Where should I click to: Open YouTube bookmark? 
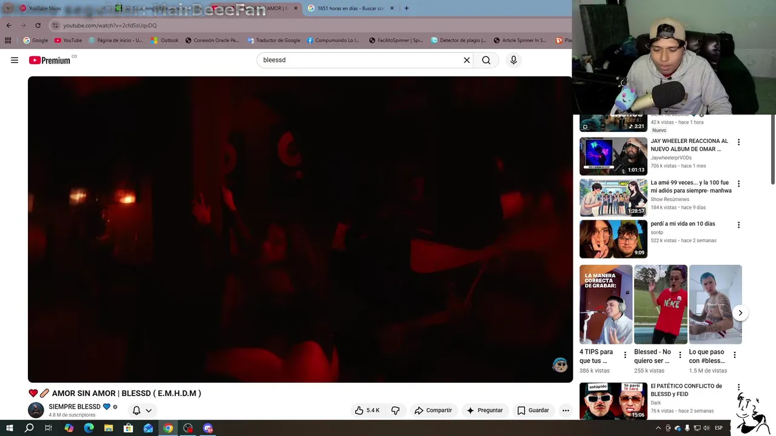pos(68,41)
